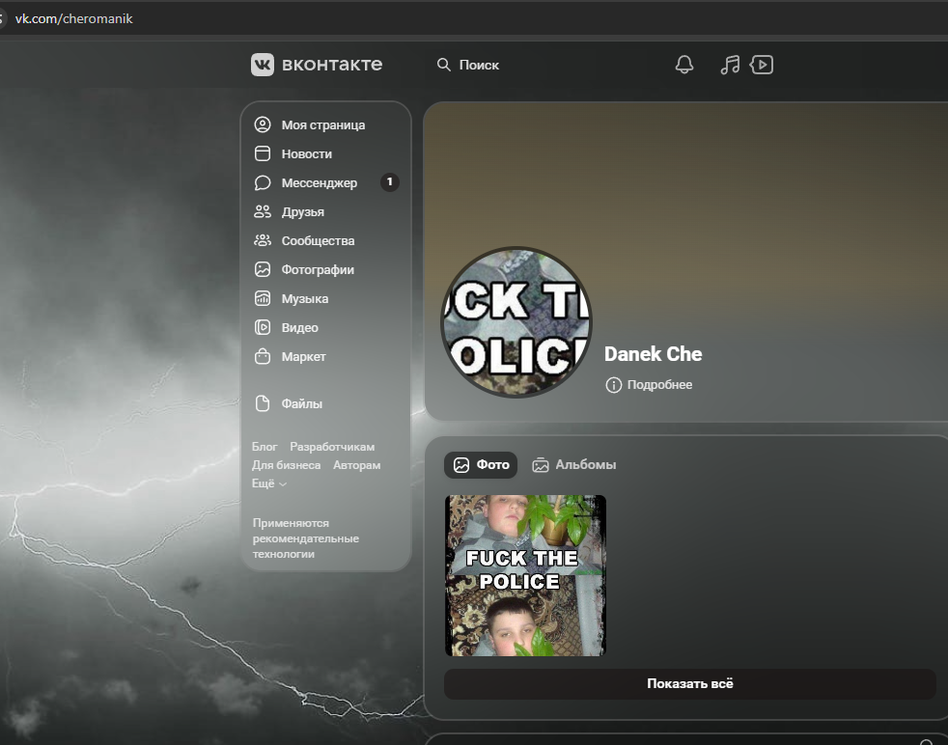This screenshot has width=948, height=745.
Task: Expand the Ещё dropdown in footer links
Action: (269, 483)
